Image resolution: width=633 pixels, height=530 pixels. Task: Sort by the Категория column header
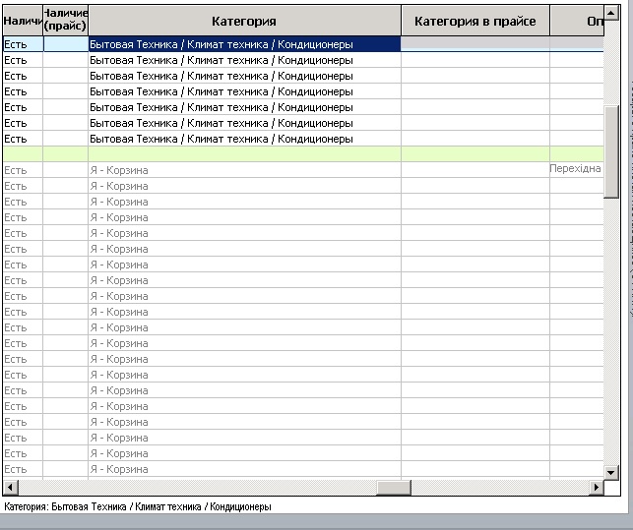(244, 21)
